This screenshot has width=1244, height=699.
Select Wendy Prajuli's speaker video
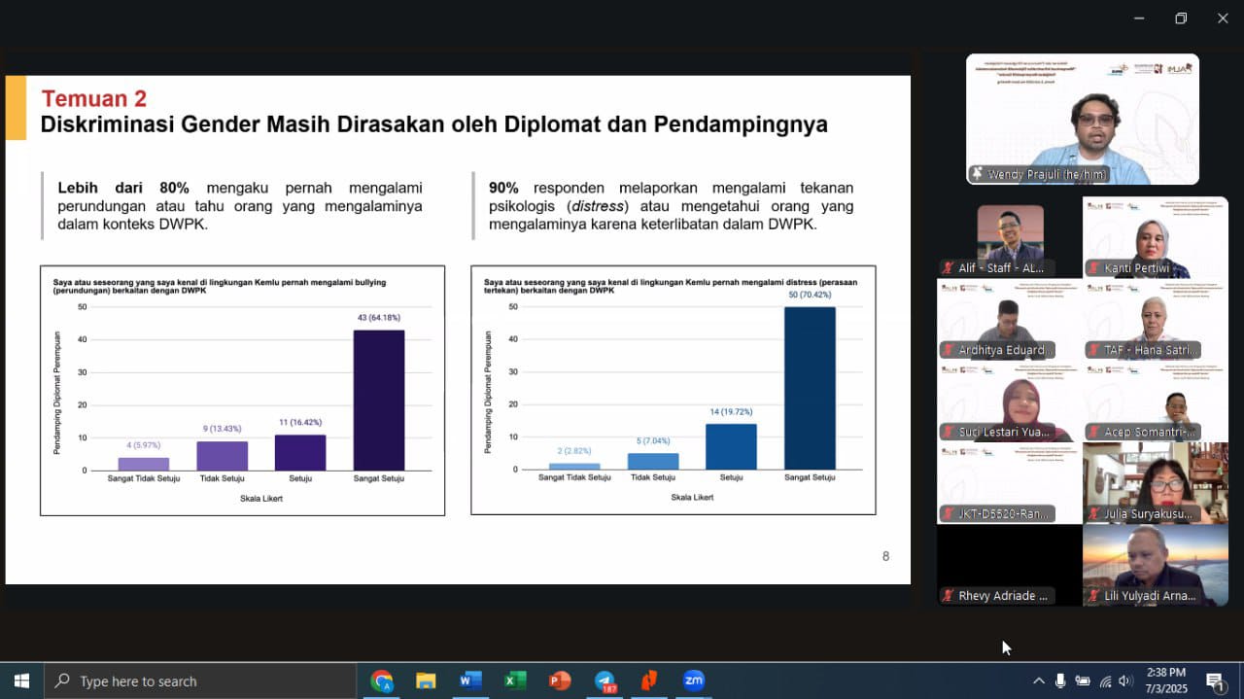1082,119
